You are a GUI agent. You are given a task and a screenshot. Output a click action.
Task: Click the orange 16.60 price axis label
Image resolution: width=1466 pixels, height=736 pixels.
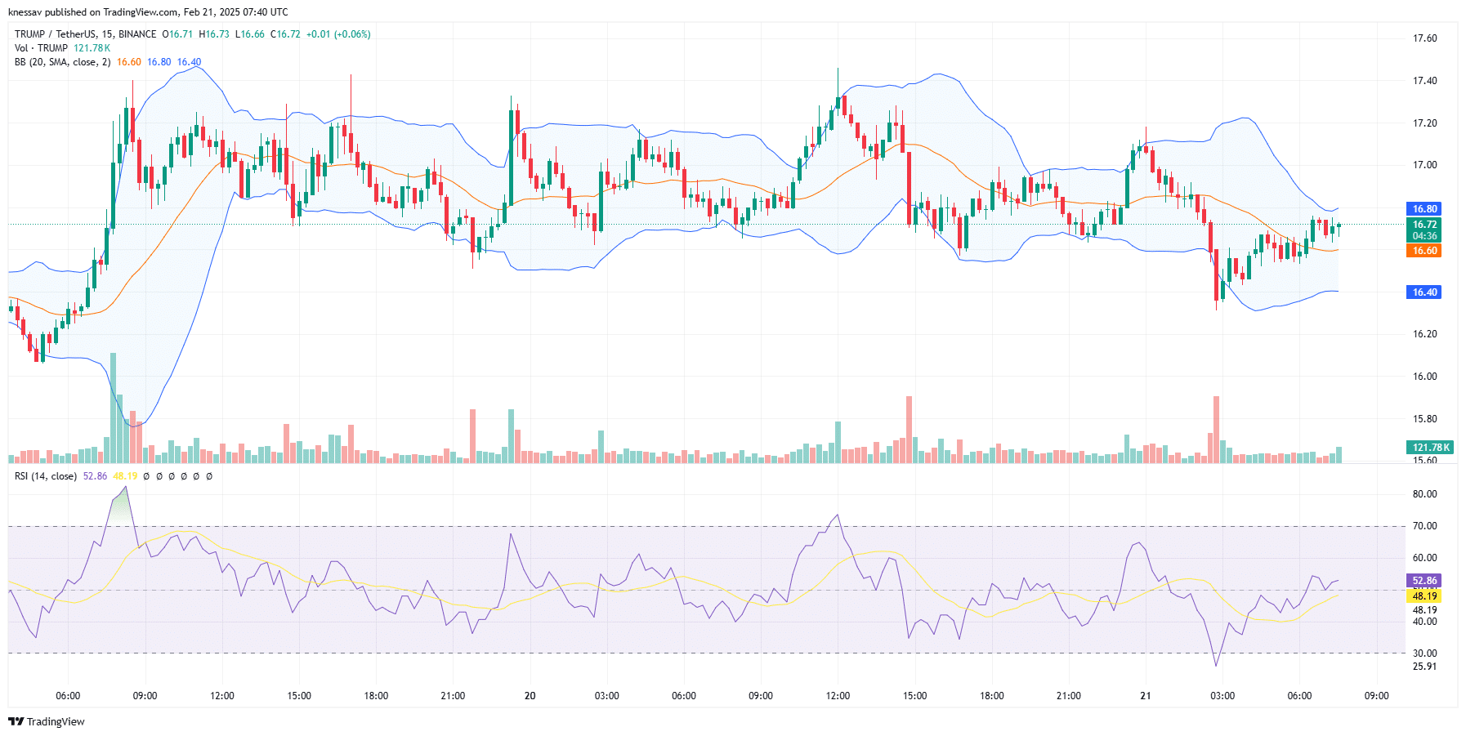click(1424, 251)
